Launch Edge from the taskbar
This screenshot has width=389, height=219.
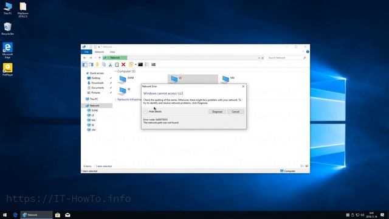click(x=15, y=215)
